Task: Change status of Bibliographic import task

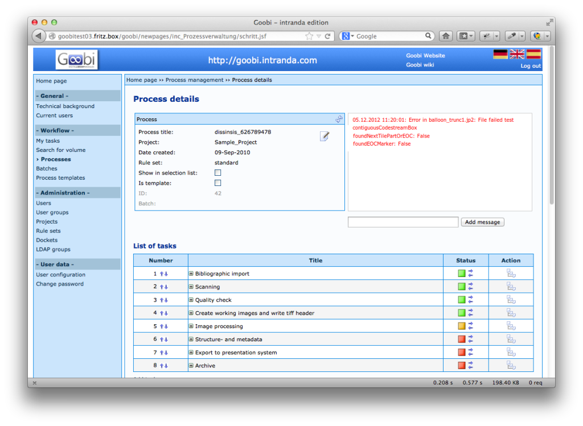Action: tap(471, 274)
